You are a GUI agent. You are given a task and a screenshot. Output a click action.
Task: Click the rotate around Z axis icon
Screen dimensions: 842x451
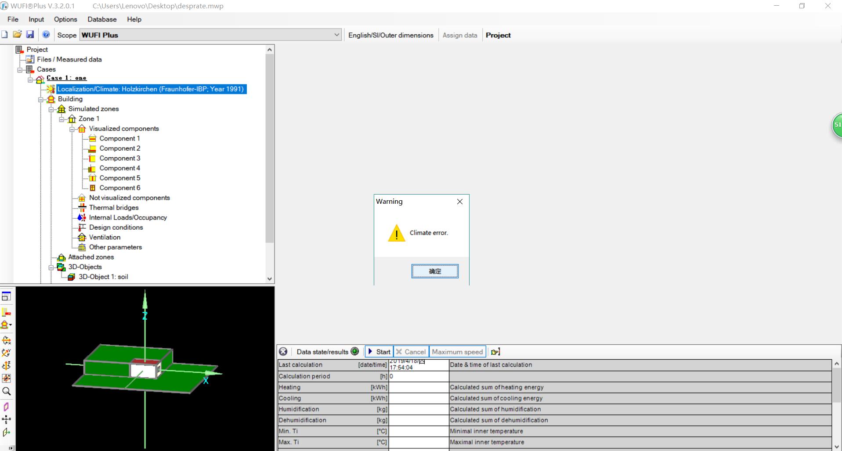click(x=6, y=365)
